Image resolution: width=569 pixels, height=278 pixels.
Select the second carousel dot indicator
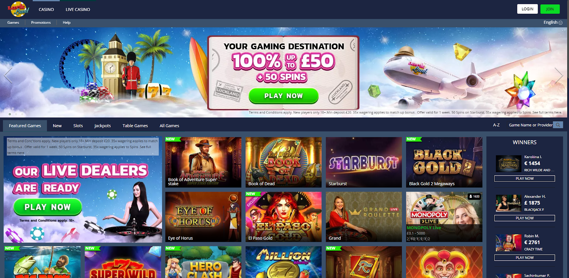point(16,114)
